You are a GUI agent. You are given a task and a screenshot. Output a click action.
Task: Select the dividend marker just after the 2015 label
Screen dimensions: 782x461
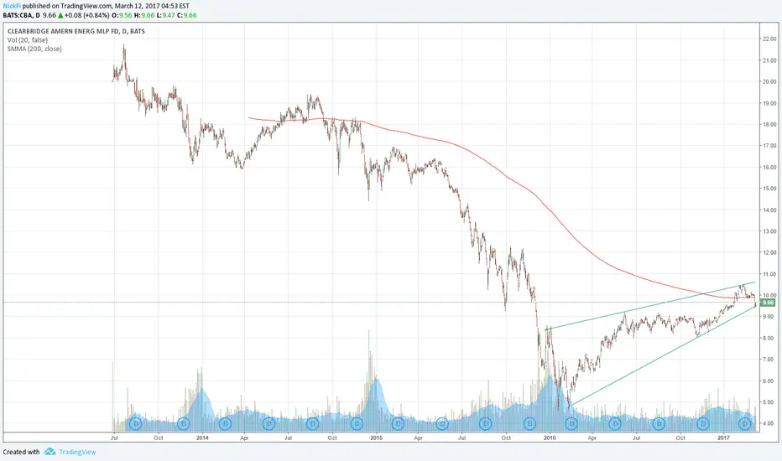click(398, 423)
